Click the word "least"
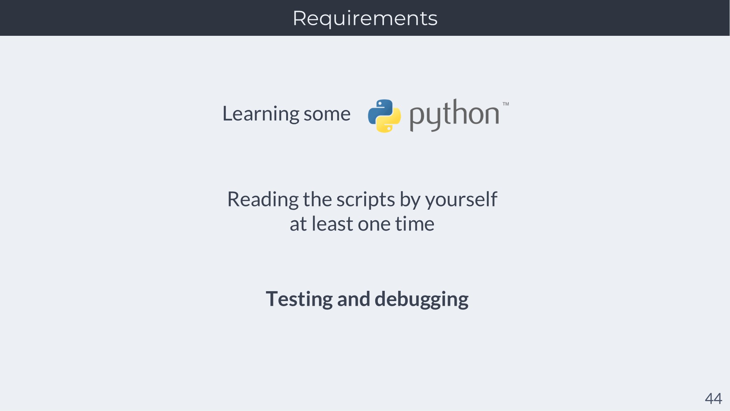Image resolution: width=730 pixels, height=411 pixels. click(333, 224)
